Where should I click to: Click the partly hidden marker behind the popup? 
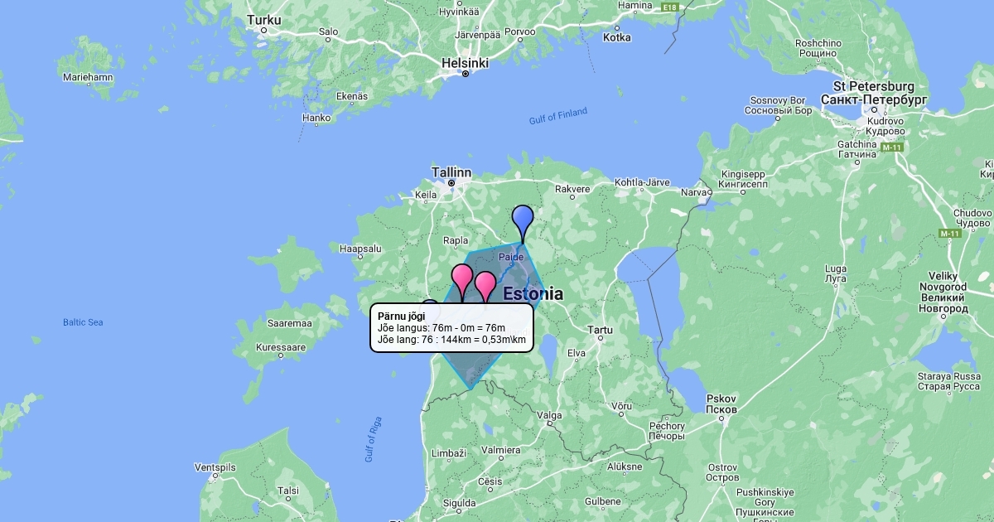pos(429,302)
